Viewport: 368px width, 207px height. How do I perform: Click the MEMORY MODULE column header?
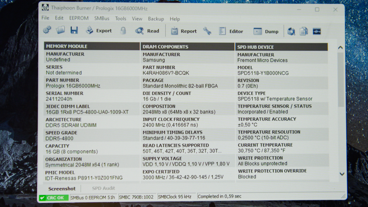click(x=92, y=46)
